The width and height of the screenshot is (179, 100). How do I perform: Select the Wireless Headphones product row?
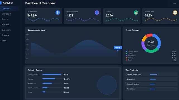[151, 74]
